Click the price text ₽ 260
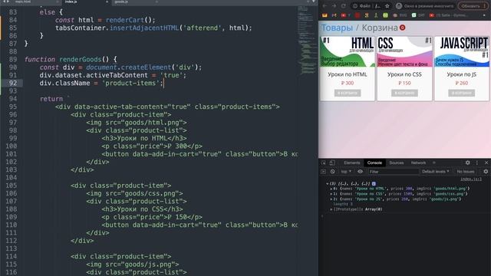491x276 pixels. 462,84
